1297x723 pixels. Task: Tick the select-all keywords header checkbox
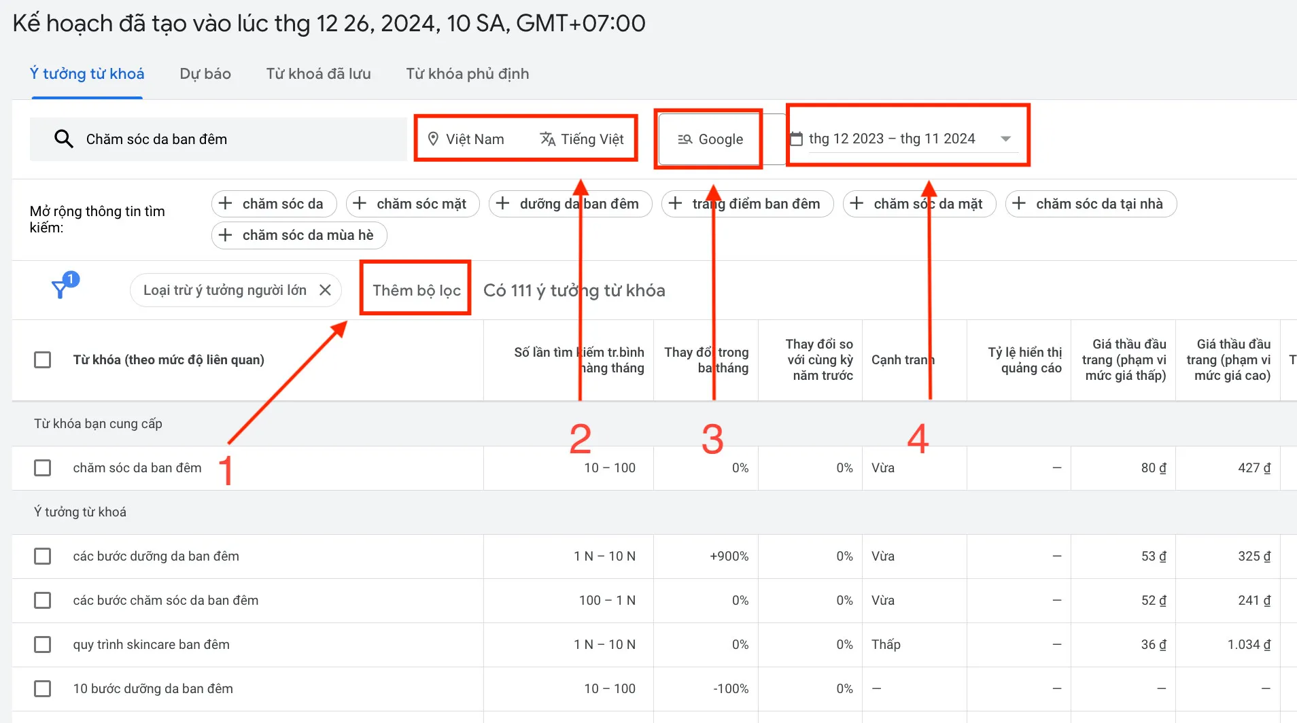(x=43, y=359)
